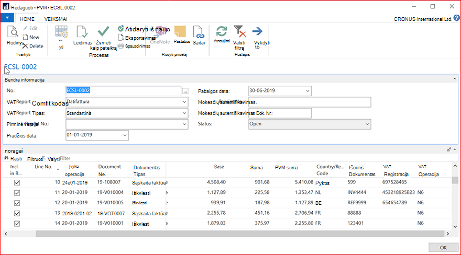The width and height of the screenshot is (461, 255).
Task: Open the Status Open dropdown
Action: tap(367, 124)
